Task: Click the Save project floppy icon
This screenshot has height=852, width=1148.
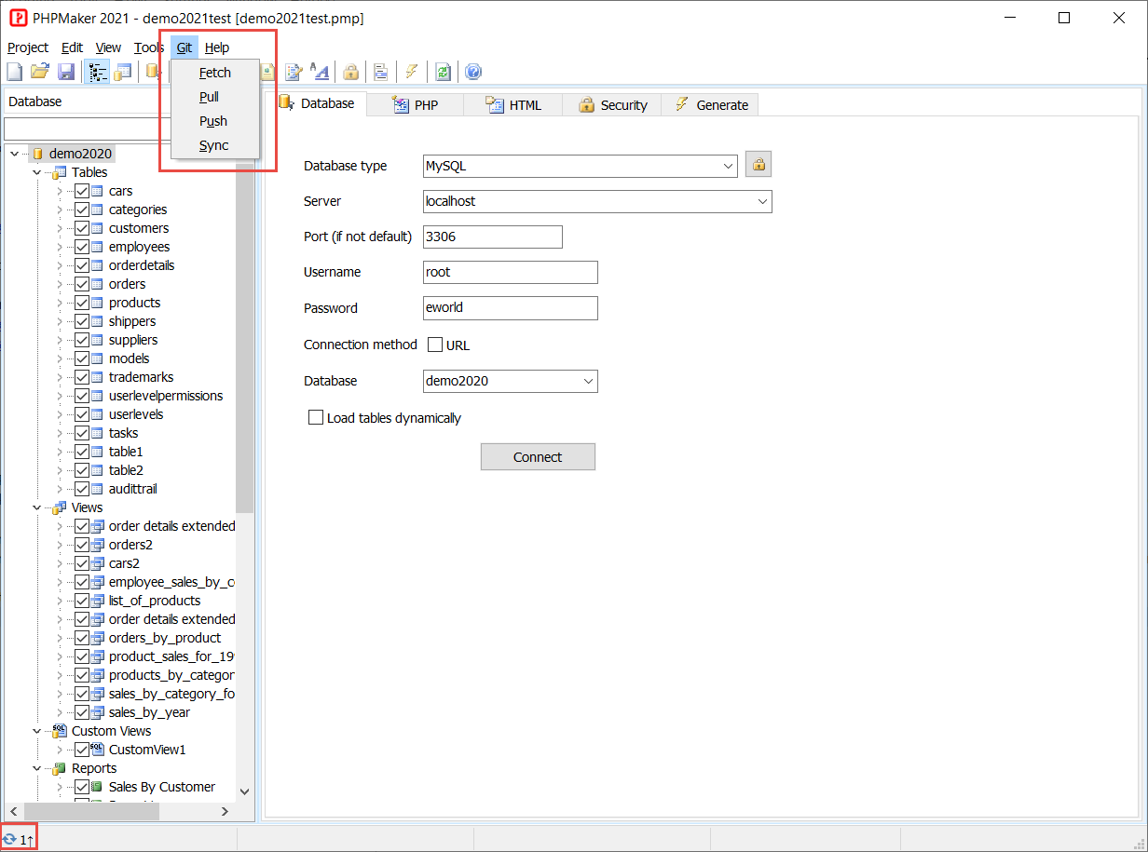Action: [x=66, y=72]
